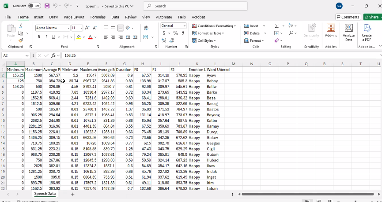The width and height of the screenshot is (382, 202).
Task: Apply the Percent Style format
Action: pyautogui.click(x=176, y=33)
